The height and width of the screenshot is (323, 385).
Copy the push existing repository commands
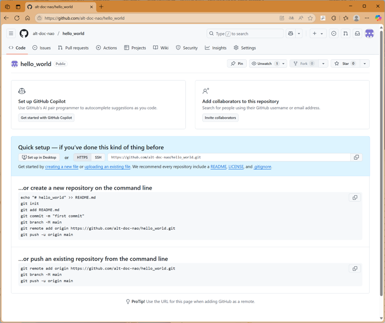[x=355, y=269]
